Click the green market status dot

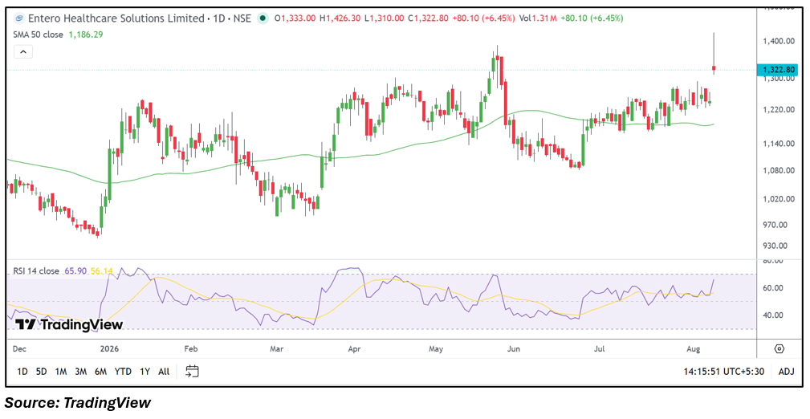[x=263, y=18]
